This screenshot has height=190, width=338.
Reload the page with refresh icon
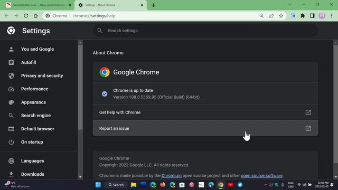click(x=26, y=16)
